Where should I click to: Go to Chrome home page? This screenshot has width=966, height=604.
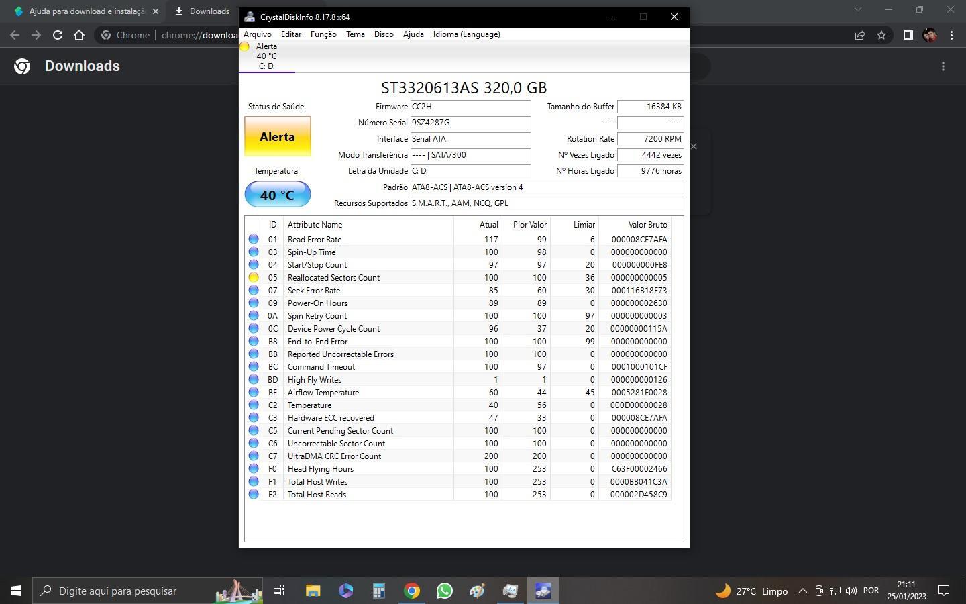pos(79,35)
